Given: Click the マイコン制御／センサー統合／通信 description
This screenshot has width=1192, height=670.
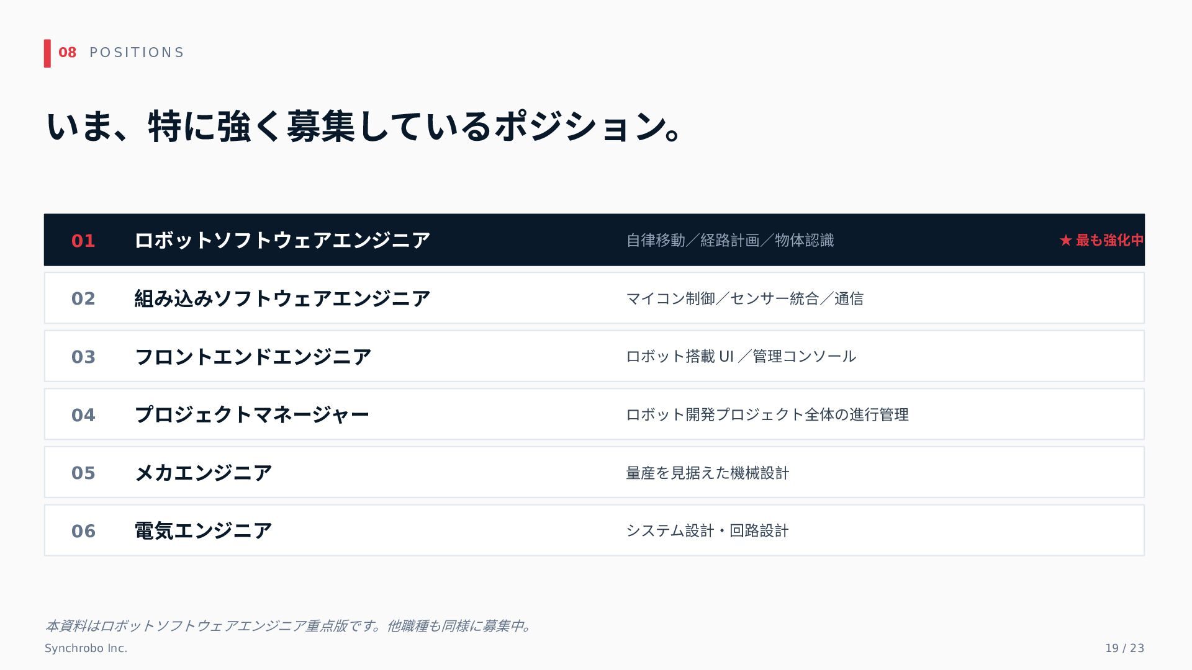Looking at the screenshot, I should coord(744,298).
